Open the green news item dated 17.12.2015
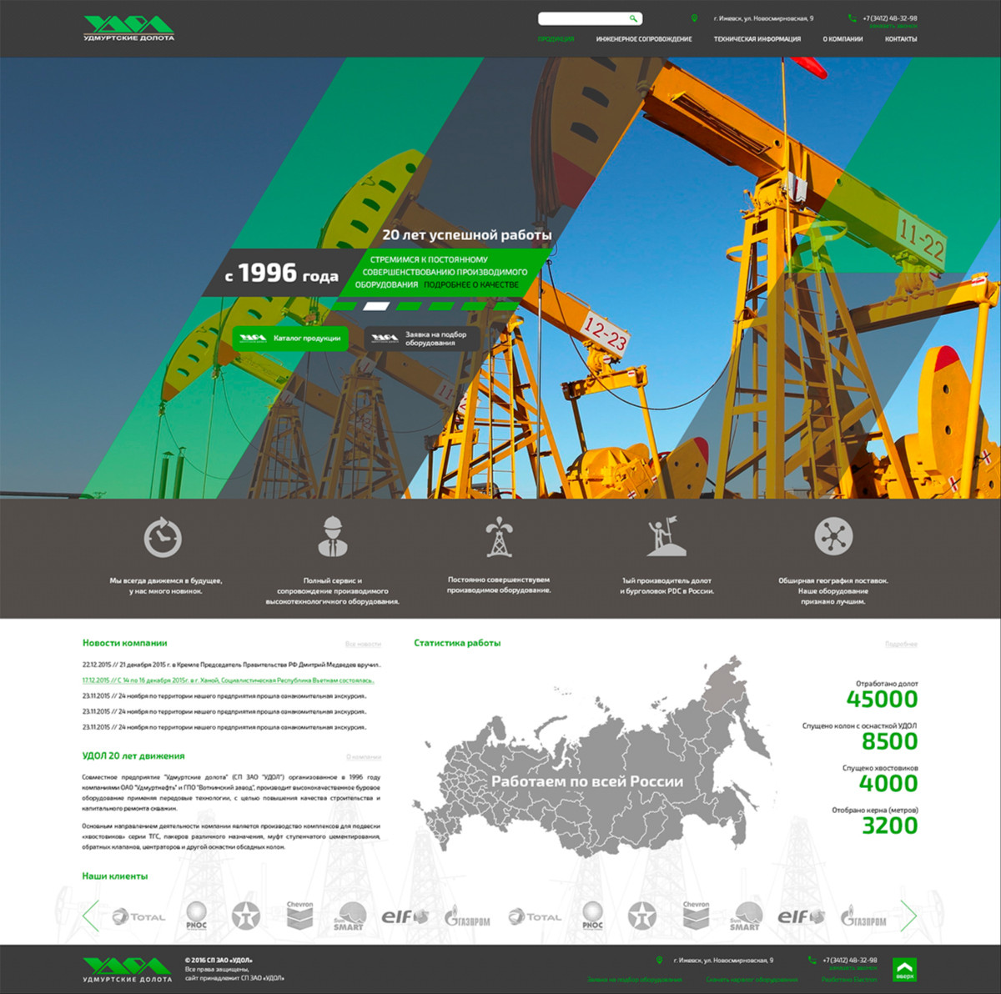This screenshot has height=994, width=1001. pyautogui.click(x=229, y=680)
